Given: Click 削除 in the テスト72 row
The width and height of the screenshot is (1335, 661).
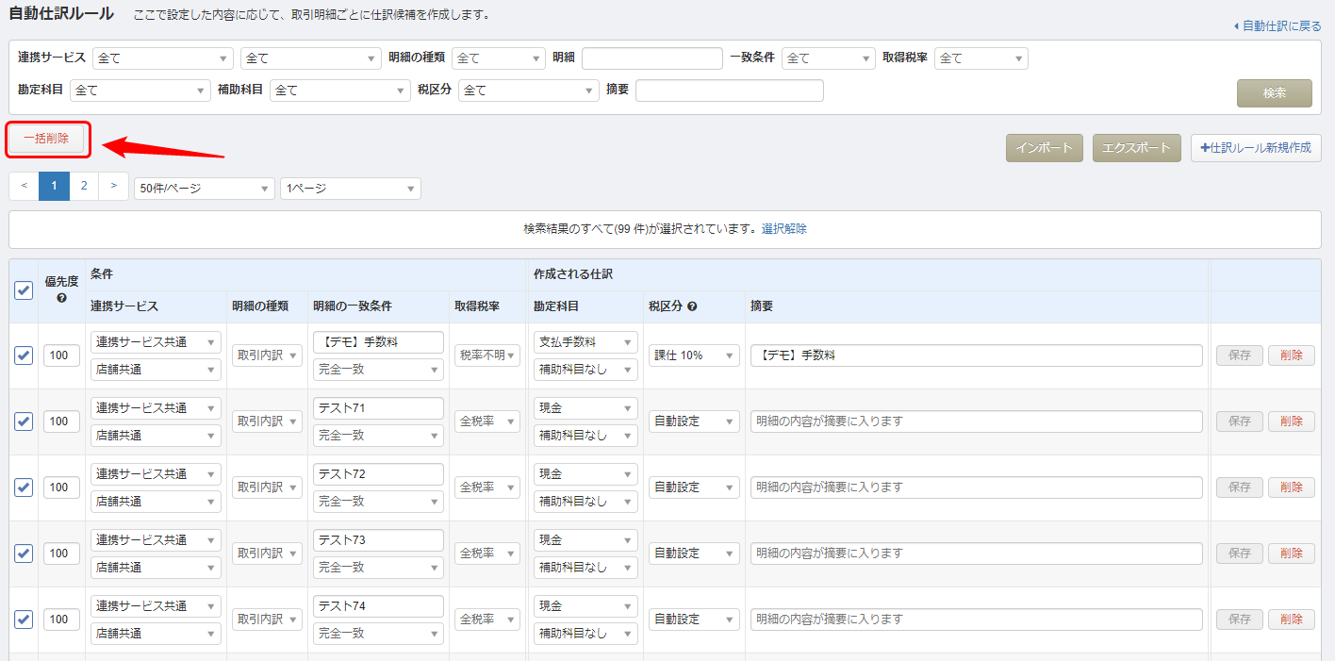Looking at the screenshot, I should tap(1292, 487).
